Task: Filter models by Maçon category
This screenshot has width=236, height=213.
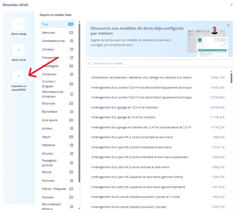Action: (x=56, y=137)
